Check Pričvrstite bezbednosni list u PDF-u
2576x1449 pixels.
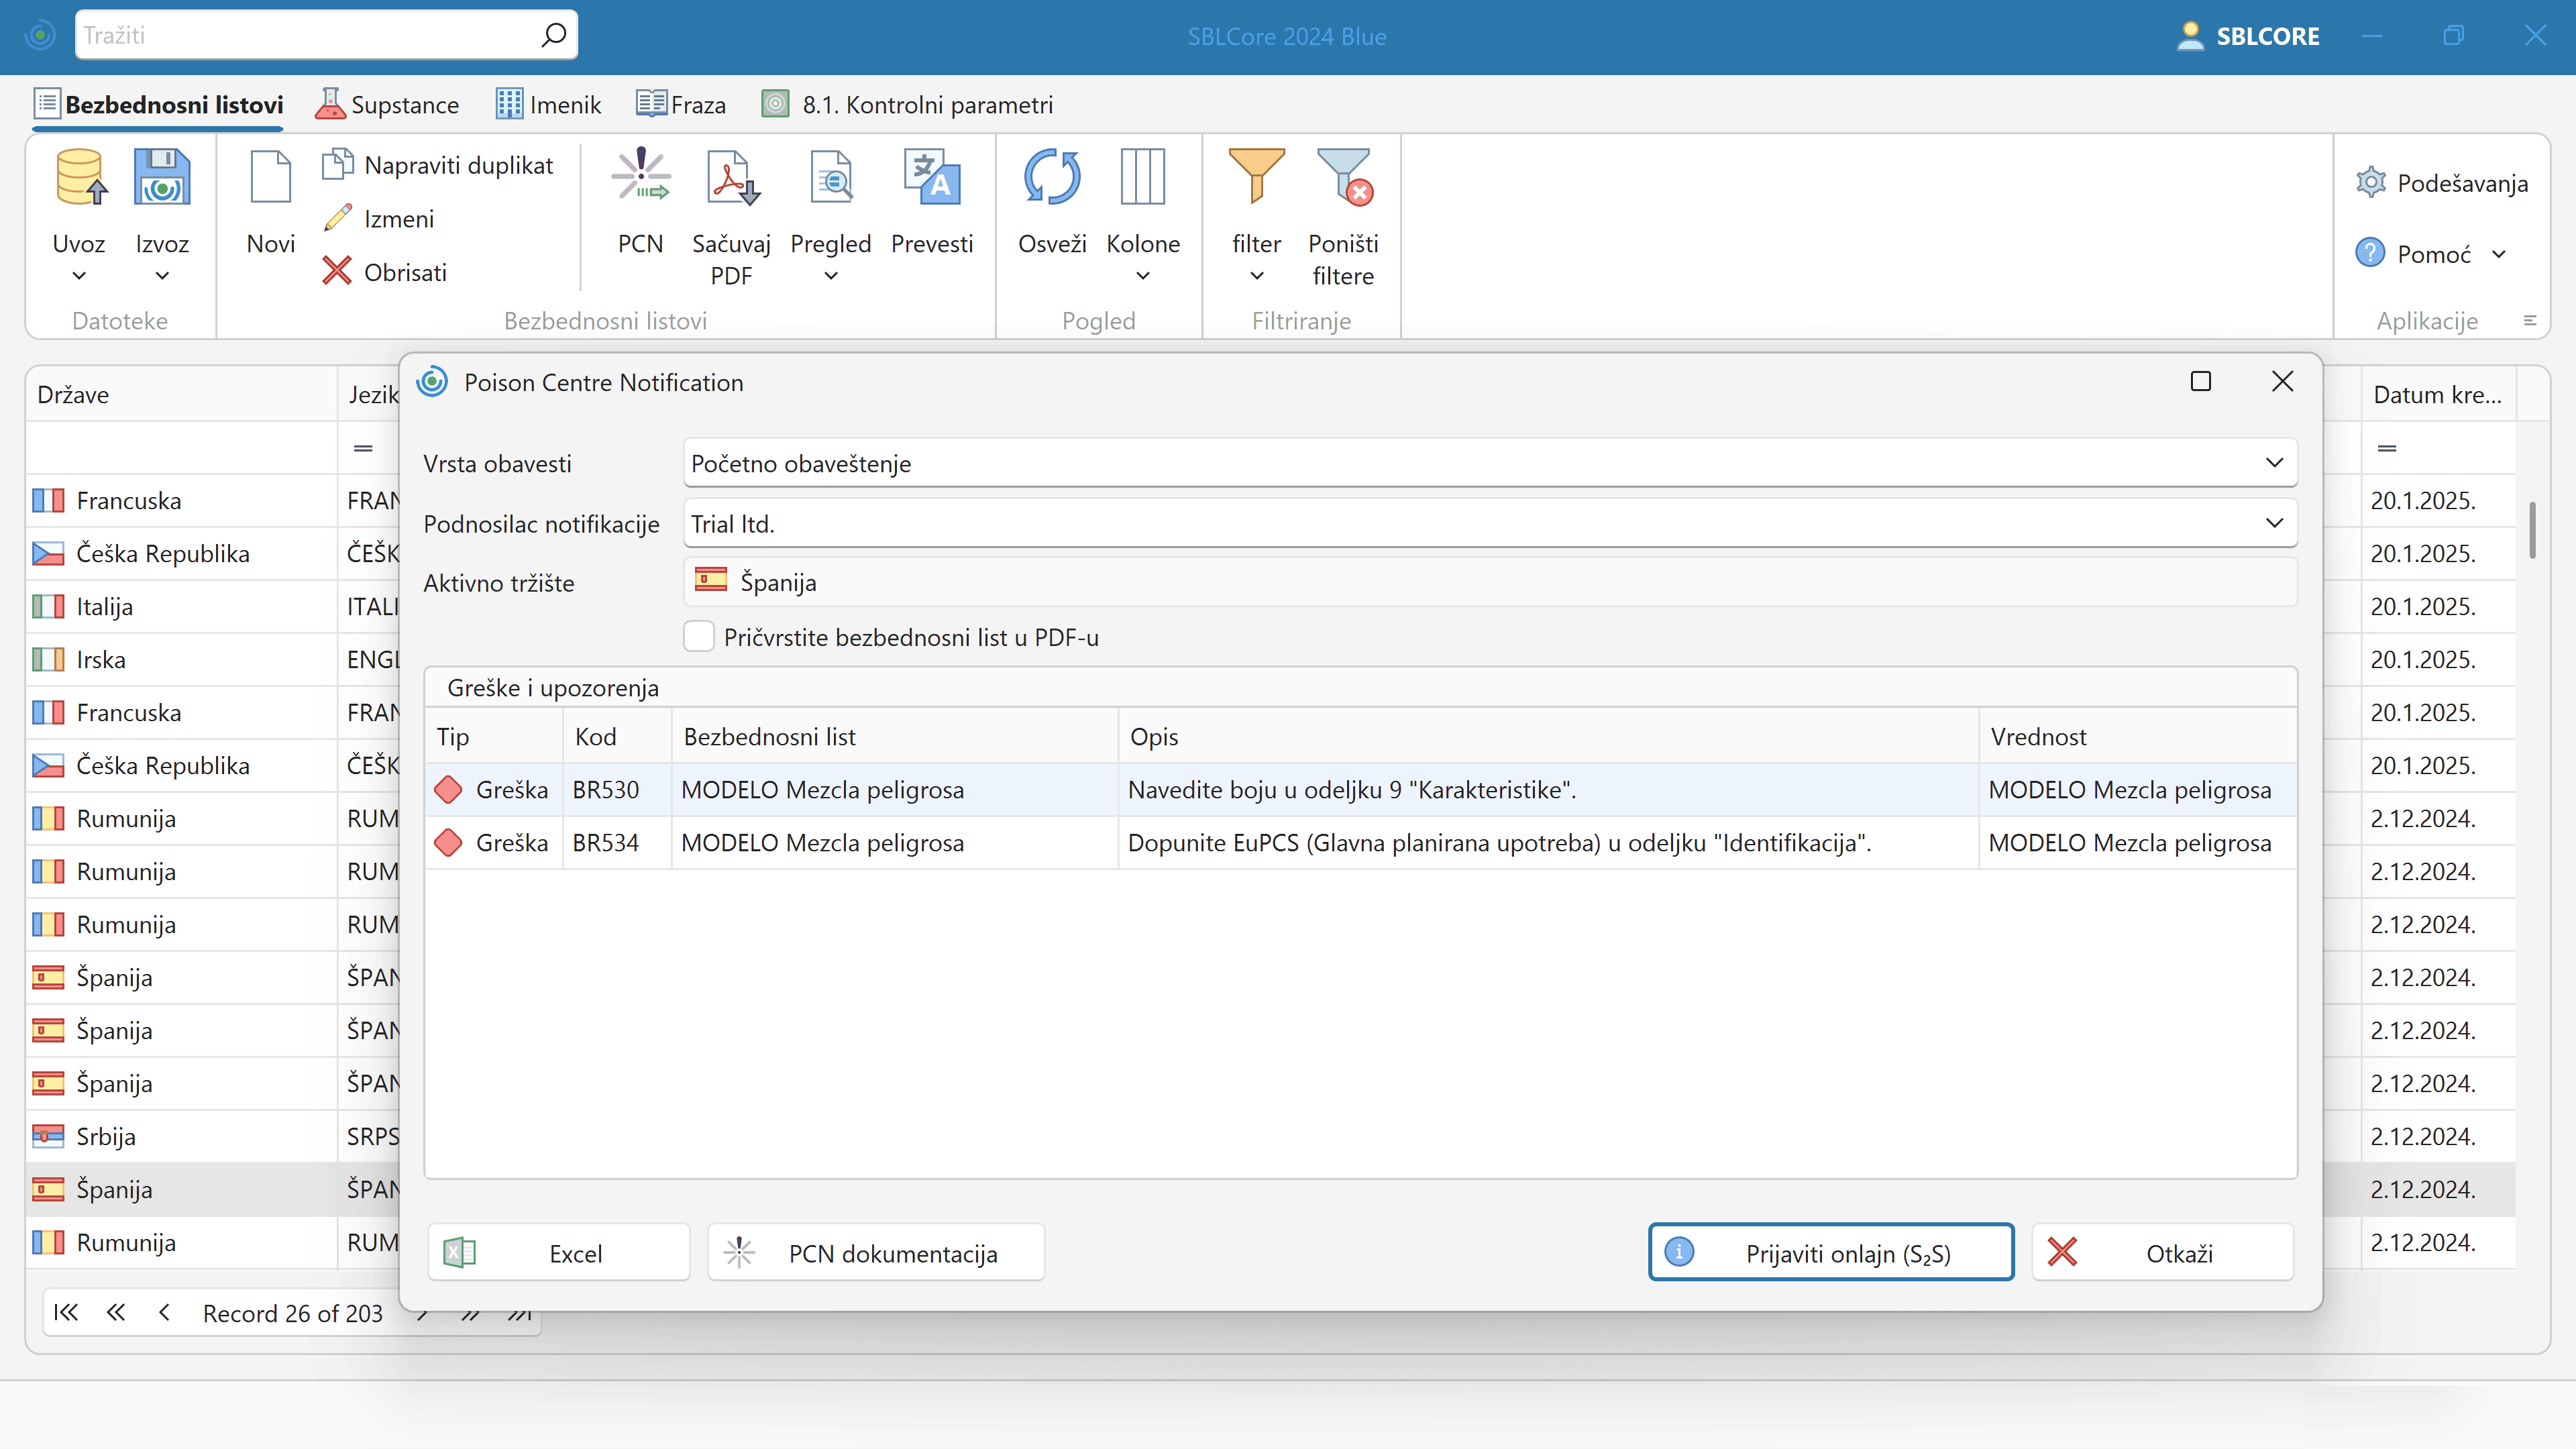[699, 637]
